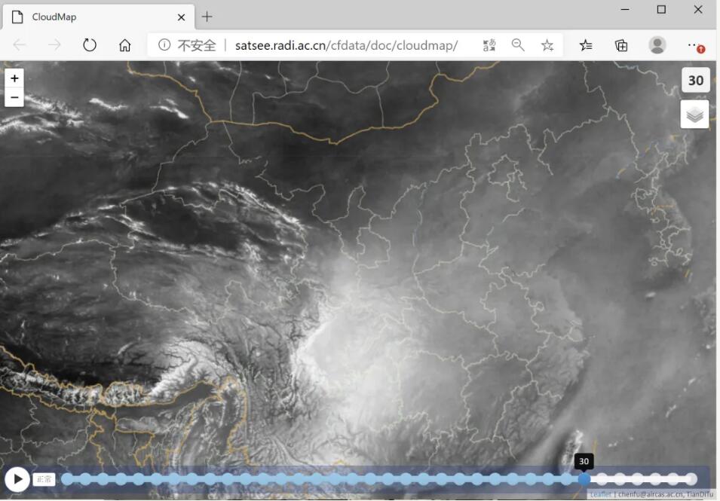Jump to the last timeline frame dot
This screenshot has width=720, height=501.
pos(691,479)
